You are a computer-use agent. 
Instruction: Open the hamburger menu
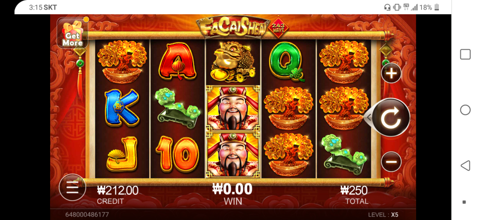(x=73, y=187)
